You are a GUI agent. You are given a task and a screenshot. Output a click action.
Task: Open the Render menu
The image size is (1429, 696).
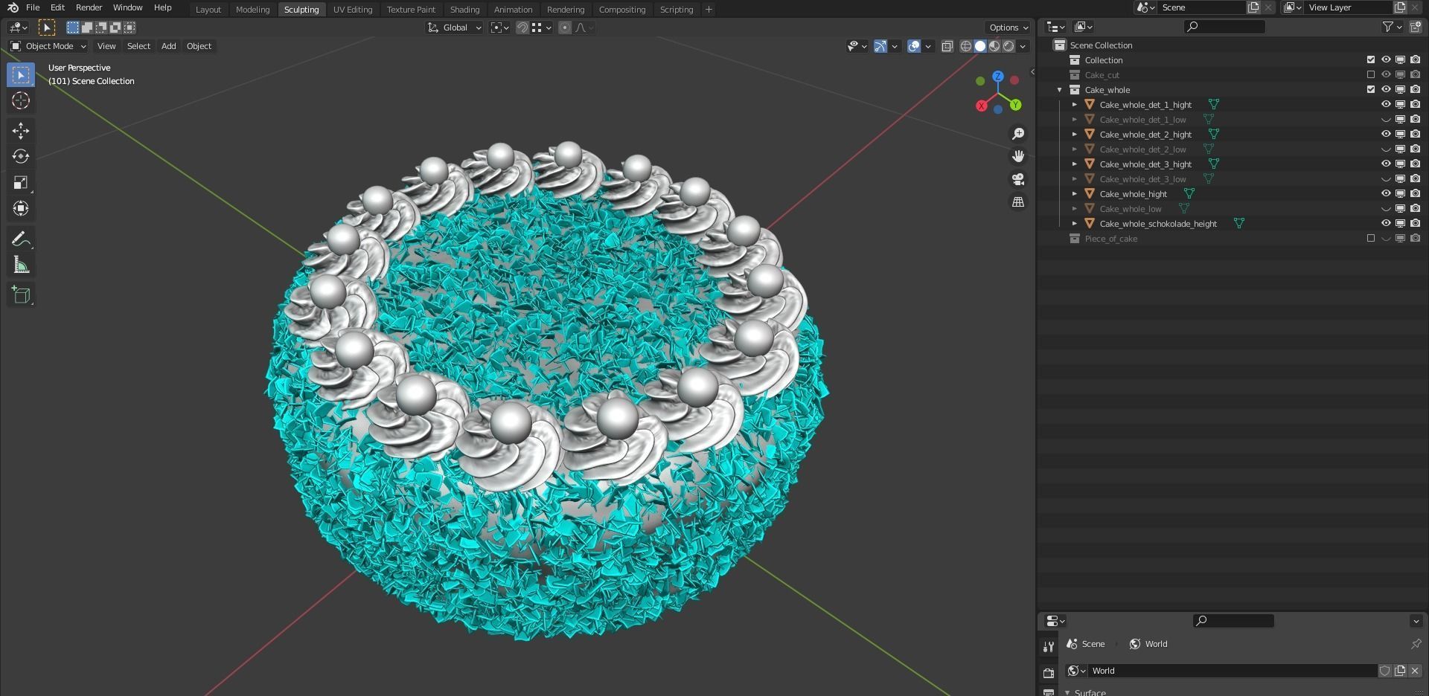point(89,7)
